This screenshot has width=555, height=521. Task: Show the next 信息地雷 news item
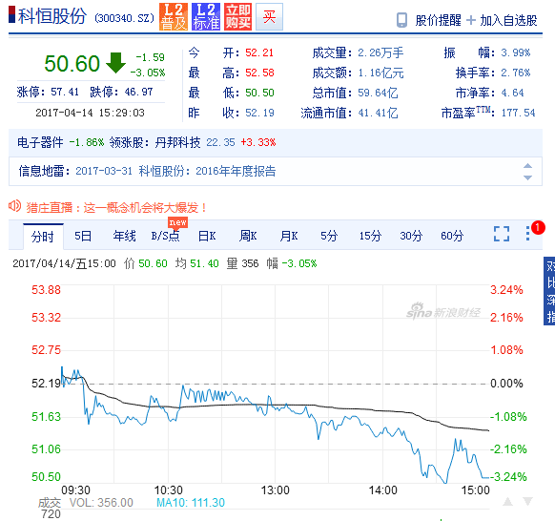pyautogui.click(x=527, y=177)
